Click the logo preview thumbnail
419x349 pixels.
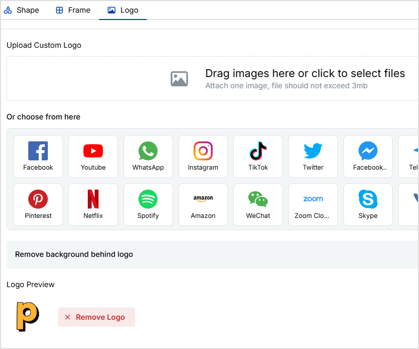point(28,317)
